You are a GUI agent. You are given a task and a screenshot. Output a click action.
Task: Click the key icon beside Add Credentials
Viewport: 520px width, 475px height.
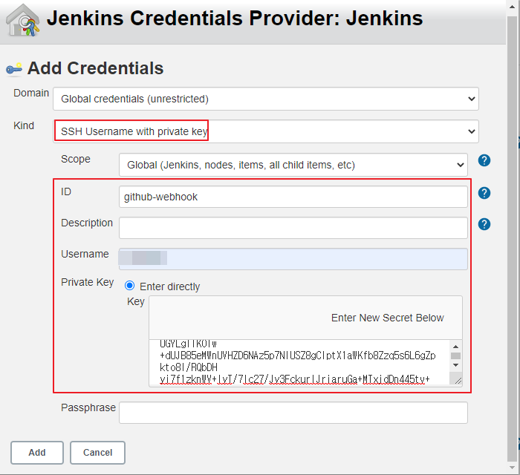pos(14,69)
